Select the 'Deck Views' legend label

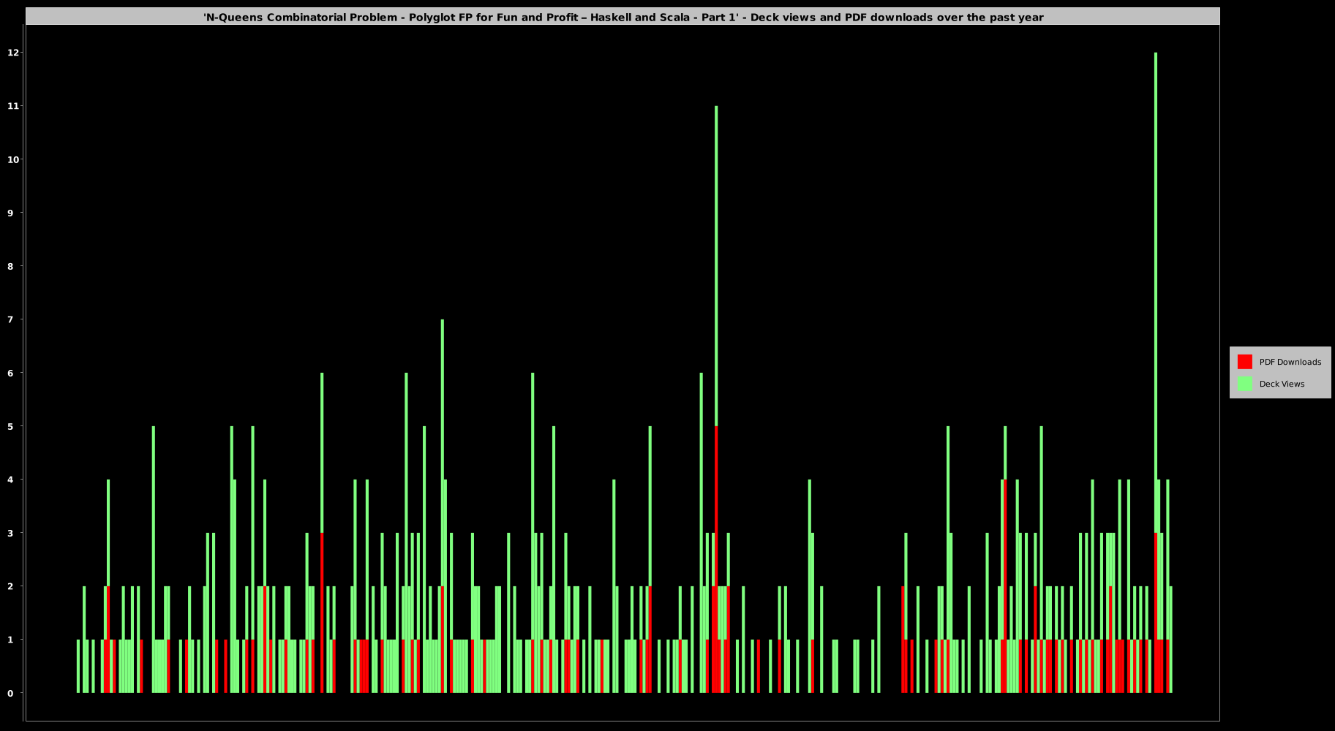1282,384
